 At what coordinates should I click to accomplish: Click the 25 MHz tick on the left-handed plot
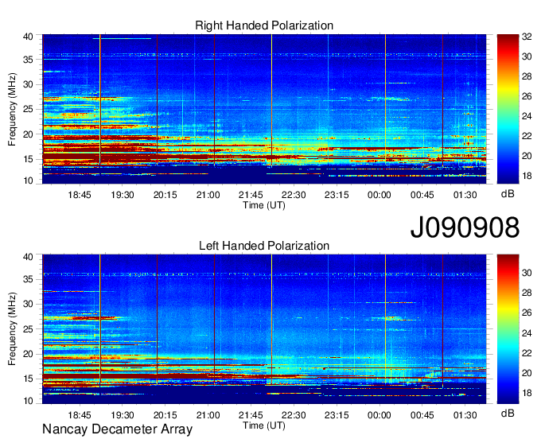28,329
